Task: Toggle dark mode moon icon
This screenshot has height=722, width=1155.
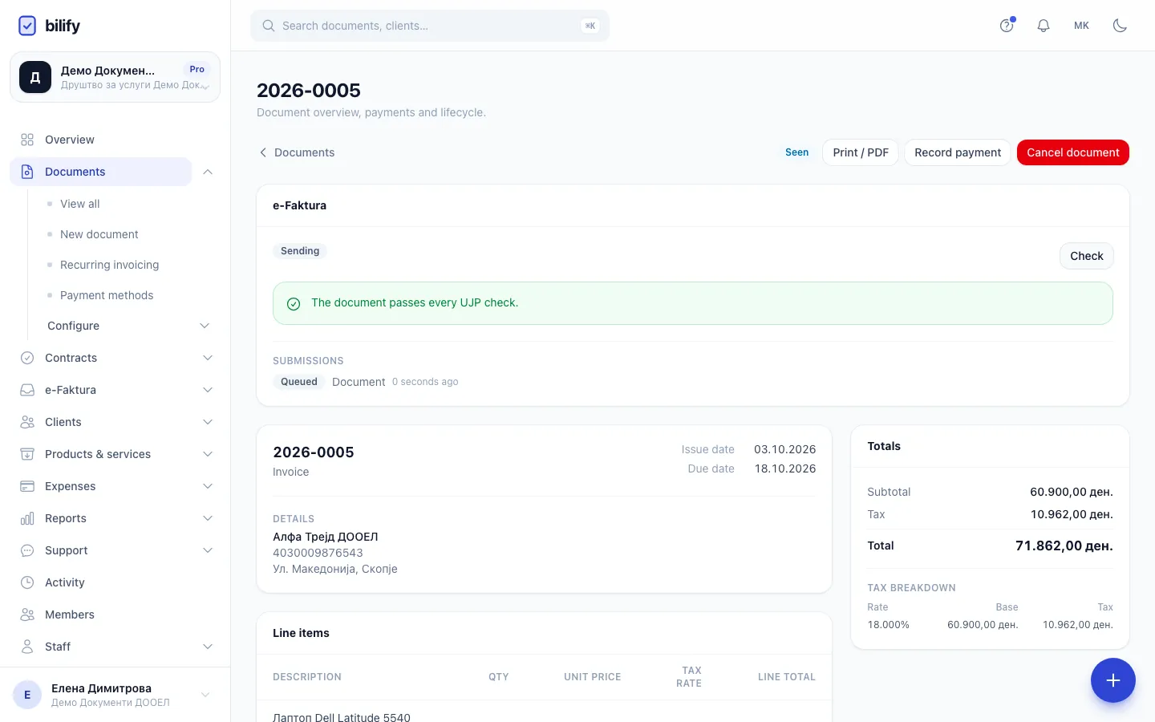Action: 1121,26
